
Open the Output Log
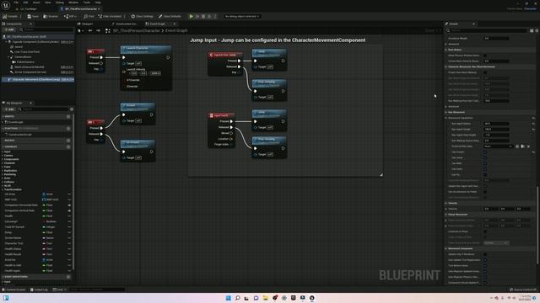coord(39,290)
